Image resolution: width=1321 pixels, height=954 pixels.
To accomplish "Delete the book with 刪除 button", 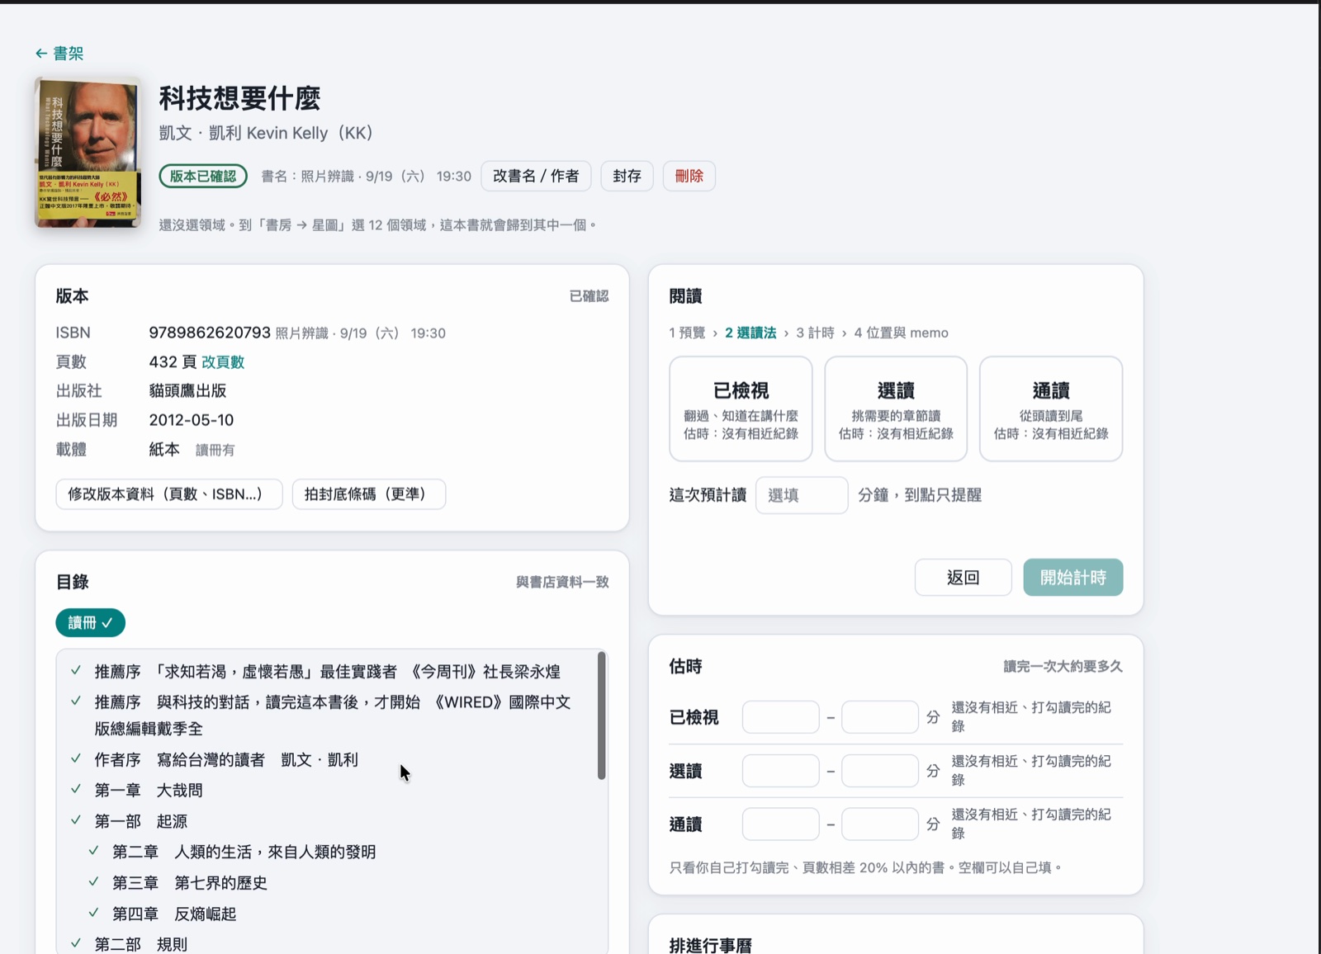I will tap(689, 176).
